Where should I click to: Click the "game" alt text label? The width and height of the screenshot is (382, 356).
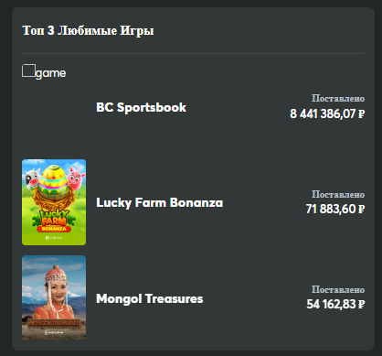(50, 73)
